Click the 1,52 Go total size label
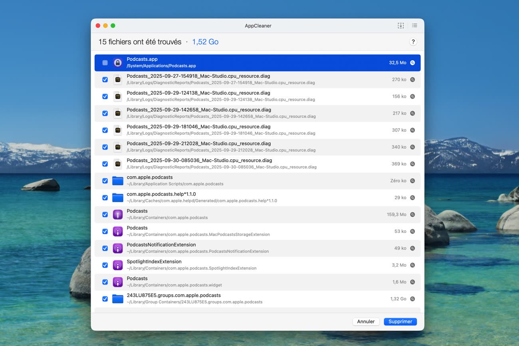This screenshot has height=346, width=519. pyautogui.click(x=205, y=42)
